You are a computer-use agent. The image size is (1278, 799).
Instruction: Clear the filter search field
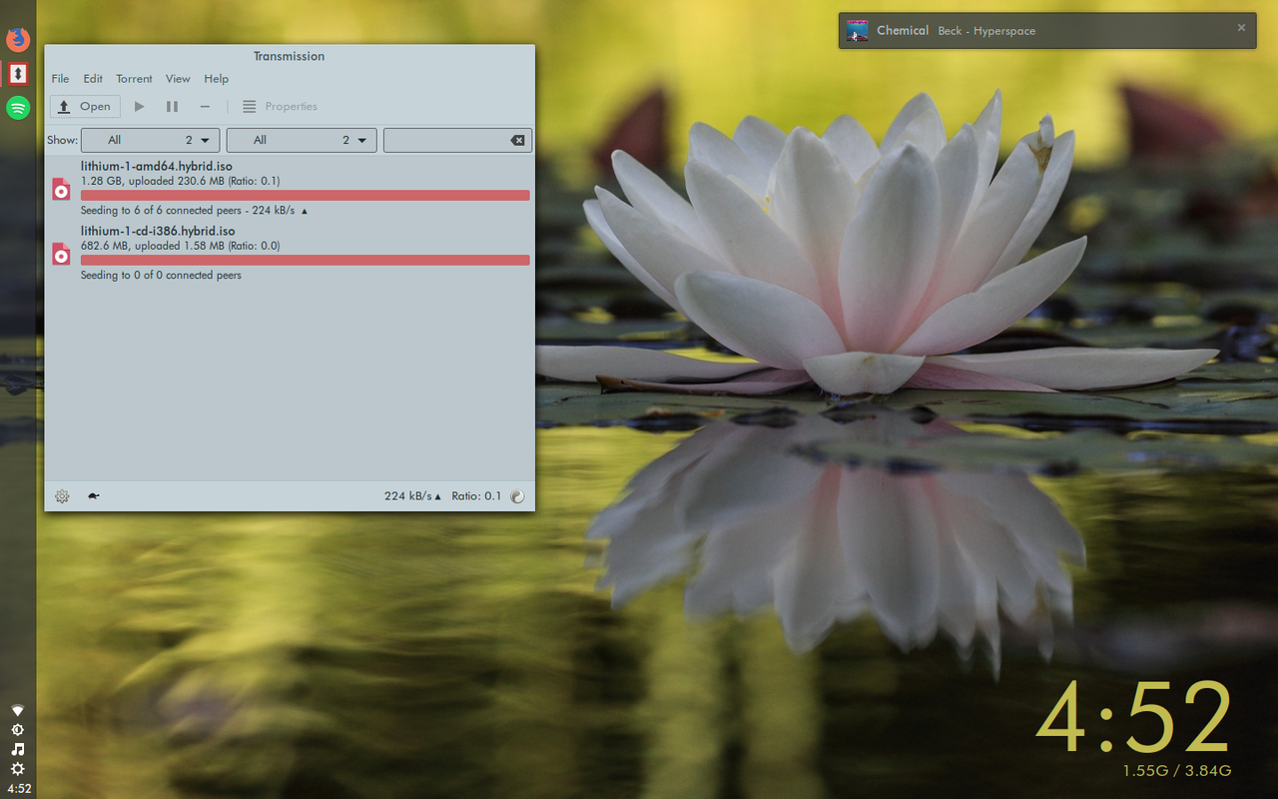click(x=517, y=141)
